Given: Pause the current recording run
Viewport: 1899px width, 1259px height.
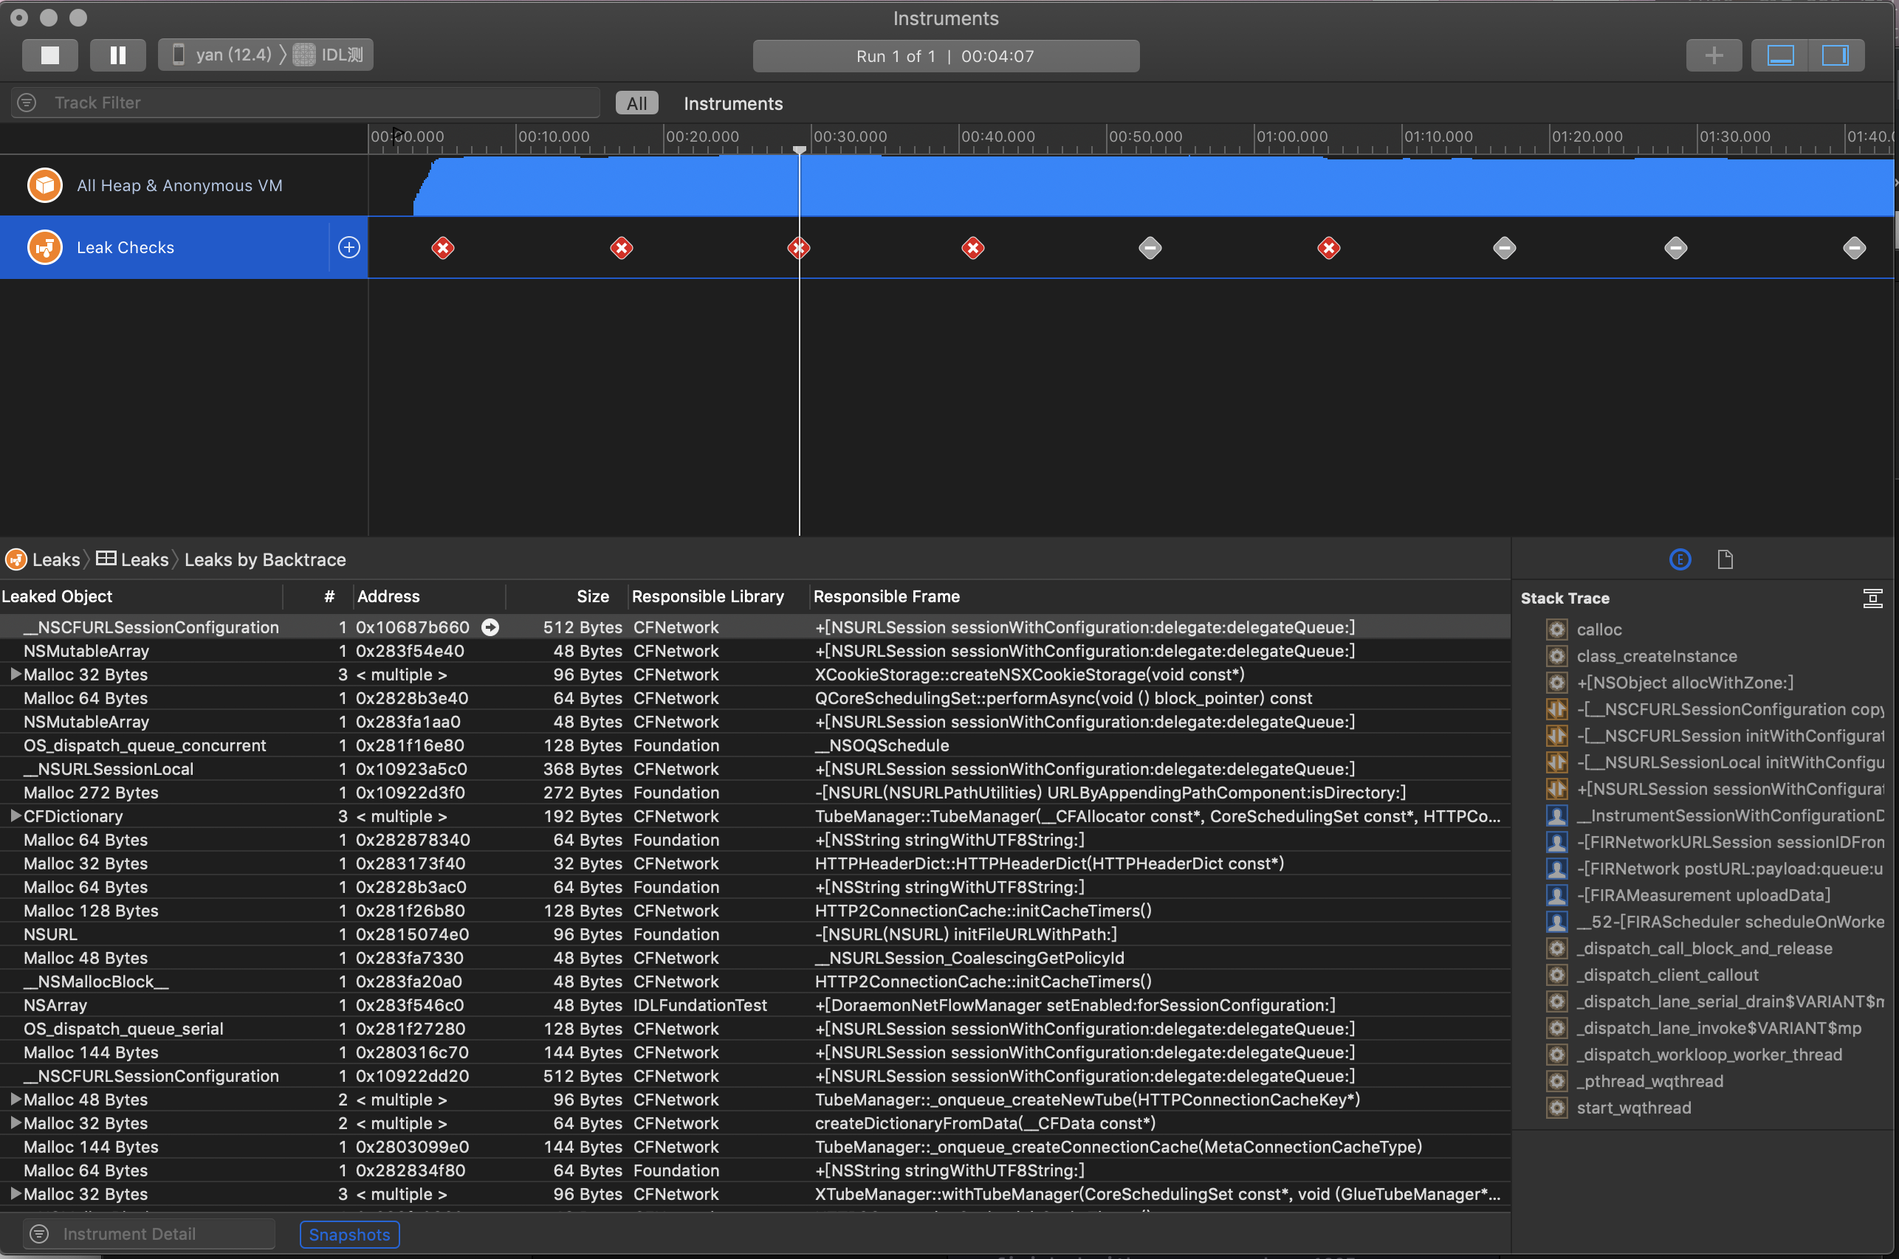Looking at the screenshot, I should pyautogui.click(x=117, y=55).
